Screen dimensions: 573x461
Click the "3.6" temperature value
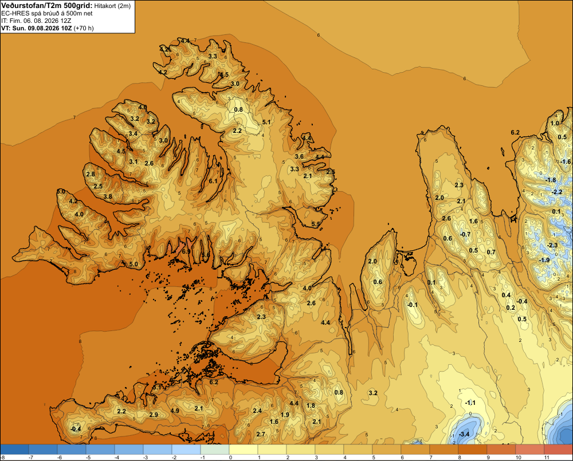coord(299,156)
